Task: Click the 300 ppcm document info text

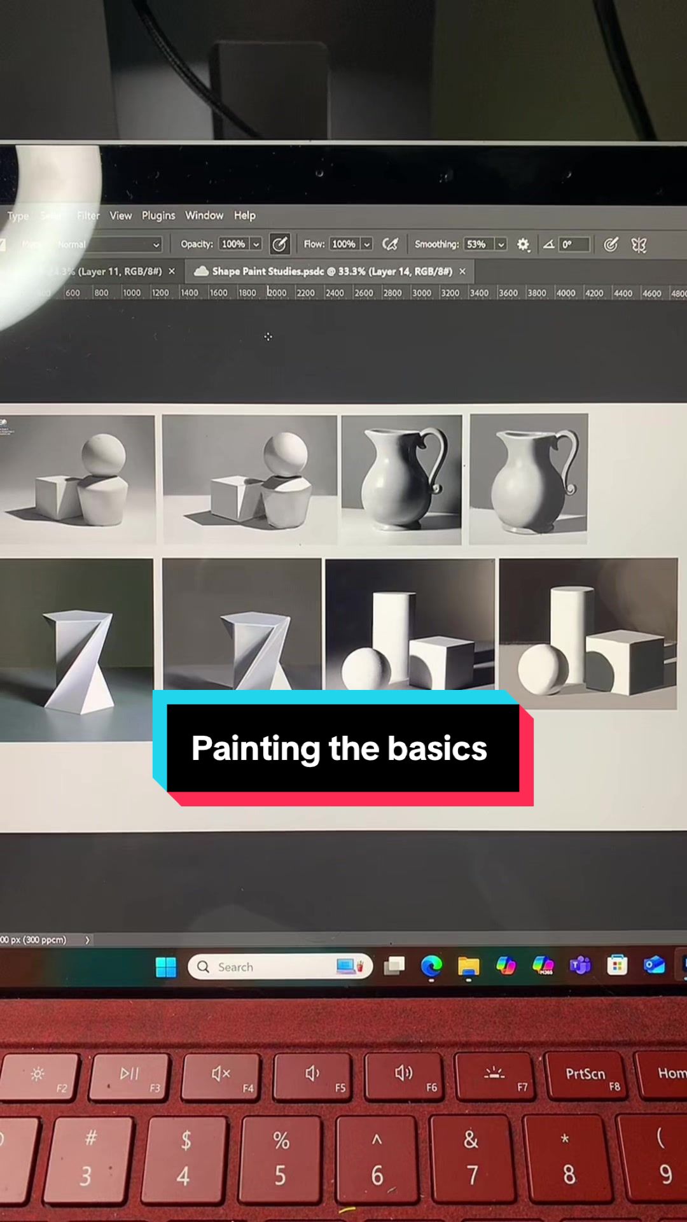Action: coord(33,940)
